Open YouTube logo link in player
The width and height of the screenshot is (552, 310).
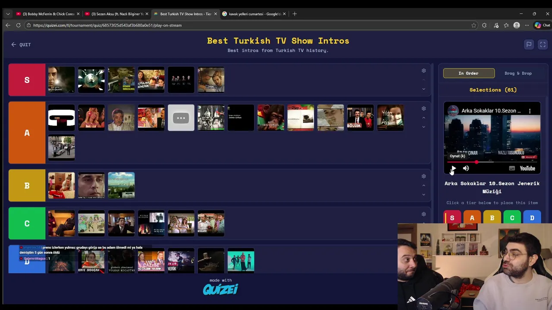coord(527,168)
